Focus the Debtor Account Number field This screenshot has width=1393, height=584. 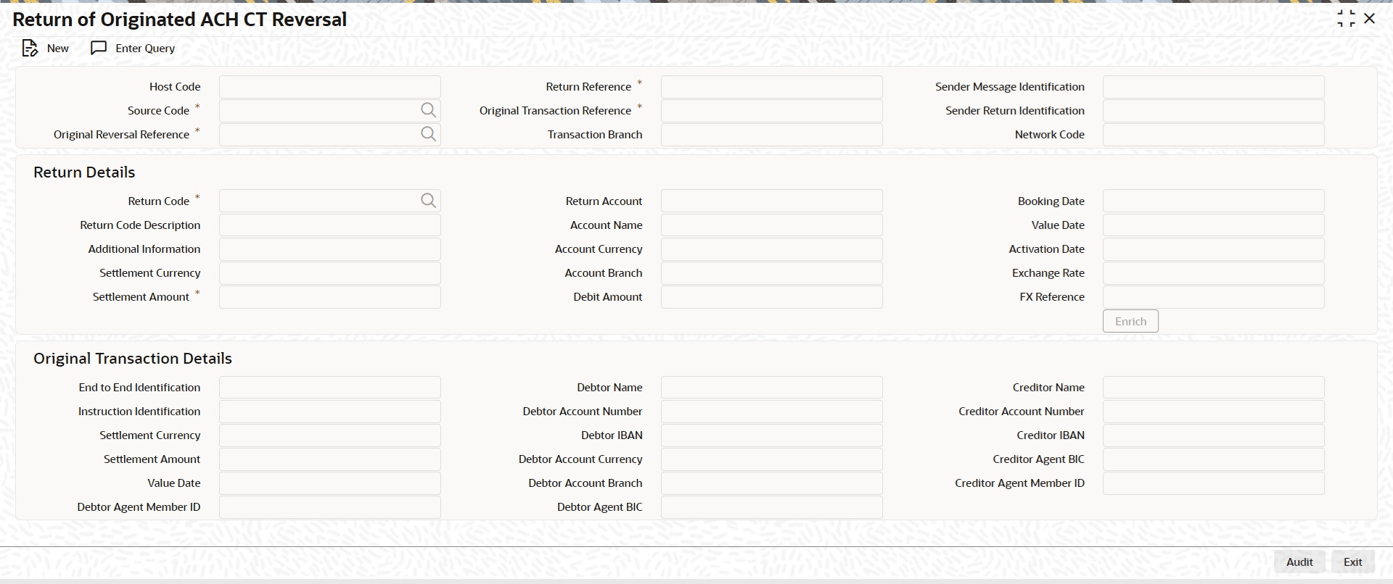(x=772, y=412)
